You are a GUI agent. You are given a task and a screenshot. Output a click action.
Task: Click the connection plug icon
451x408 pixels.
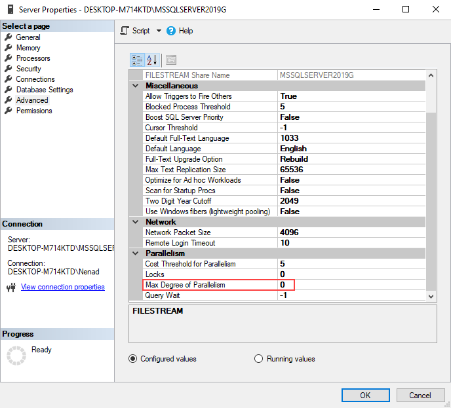coord(11,287)
